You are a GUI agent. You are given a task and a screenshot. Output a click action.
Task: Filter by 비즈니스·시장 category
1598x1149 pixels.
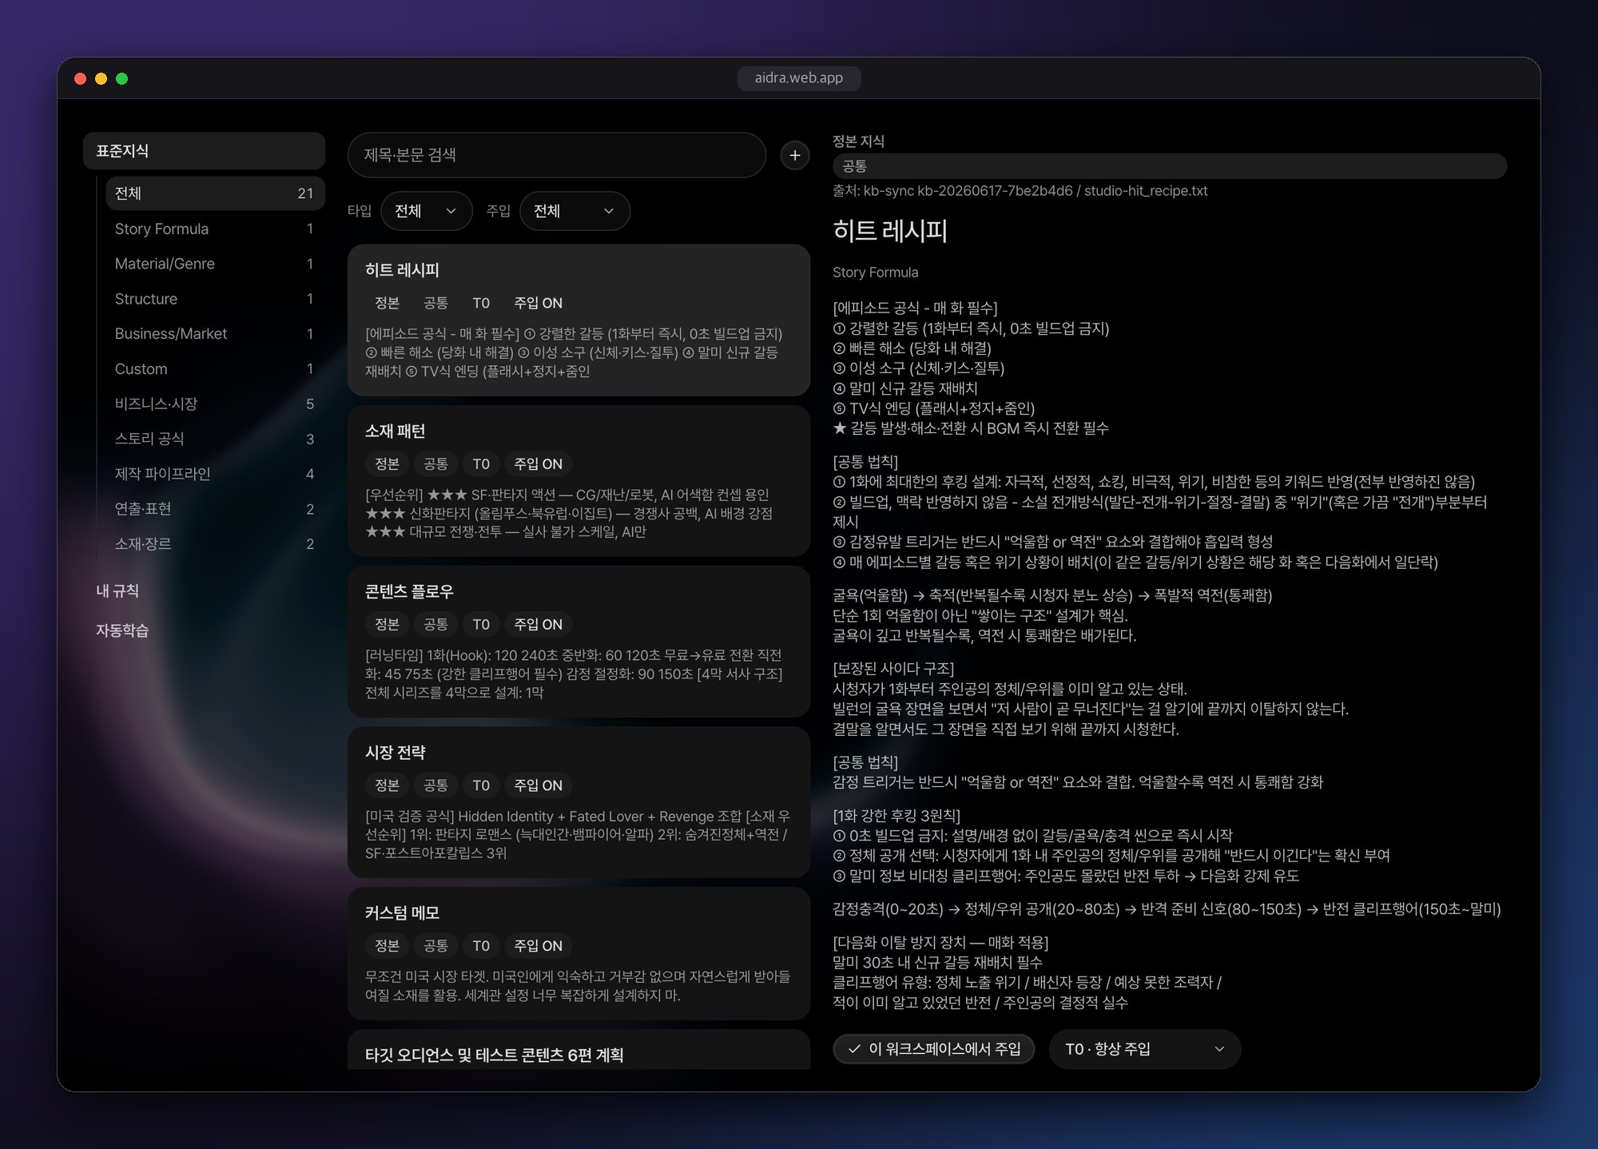click(215, 404)
